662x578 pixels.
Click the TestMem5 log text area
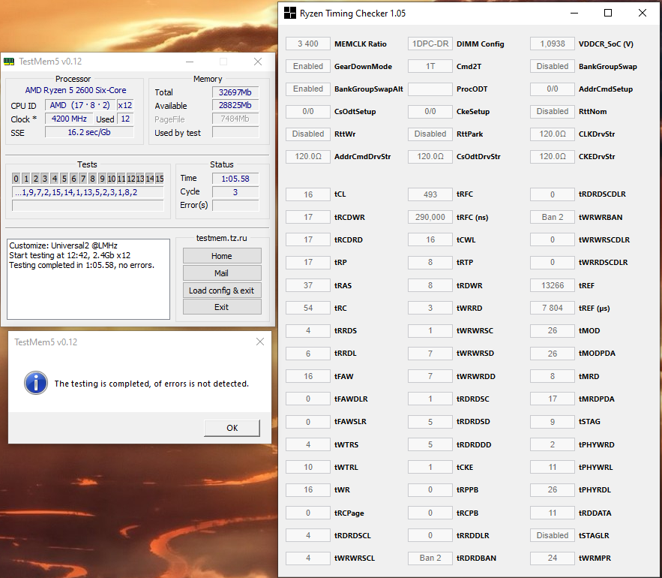88,279
